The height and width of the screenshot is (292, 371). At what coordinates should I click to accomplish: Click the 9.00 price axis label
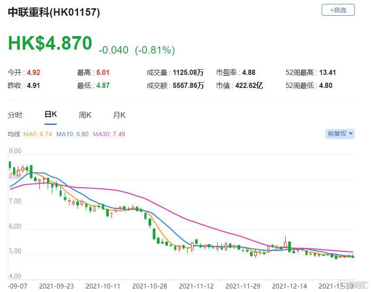tap(15, 151)
